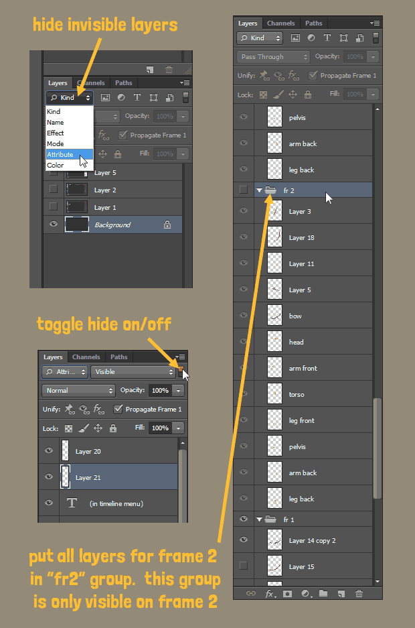Collapse the fr 1 group triangle
The image size is (415, 628).
pos(259,519)
